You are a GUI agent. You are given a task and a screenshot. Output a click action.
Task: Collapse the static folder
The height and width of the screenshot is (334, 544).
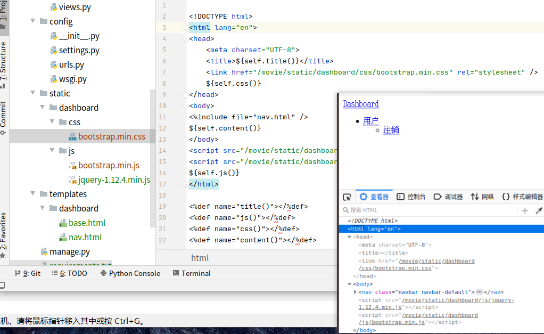(33, 93)
